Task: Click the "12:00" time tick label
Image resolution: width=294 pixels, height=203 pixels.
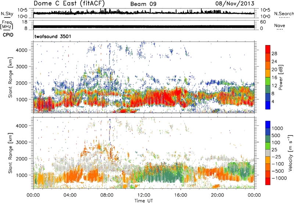Action: coord(144,195)
